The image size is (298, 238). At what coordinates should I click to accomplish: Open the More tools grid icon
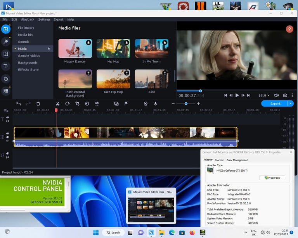[x=6, y=91]
